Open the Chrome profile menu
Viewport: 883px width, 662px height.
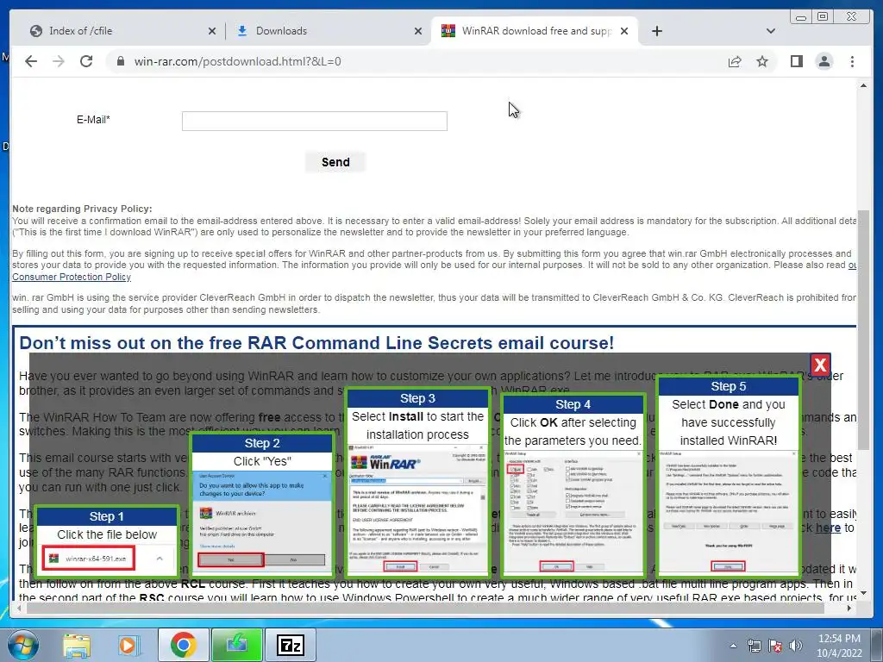(824, 61)
